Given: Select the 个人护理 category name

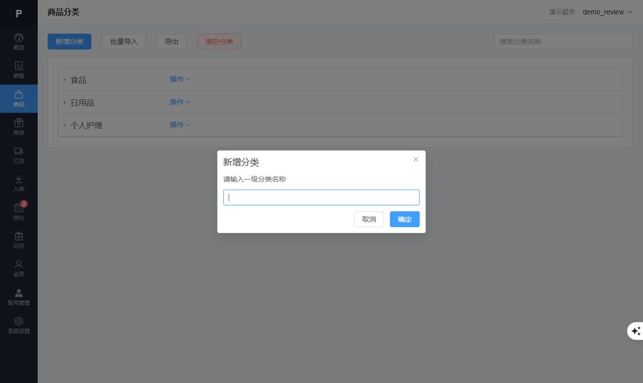Looking at the screenshot, I should tap(86, 126).
